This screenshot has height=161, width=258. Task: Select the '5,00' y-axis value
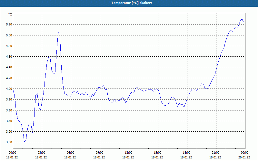[x=9, y=35]
